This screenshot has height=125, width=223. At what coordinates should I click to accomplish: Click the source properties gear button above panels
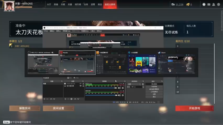tap(69, 78)
